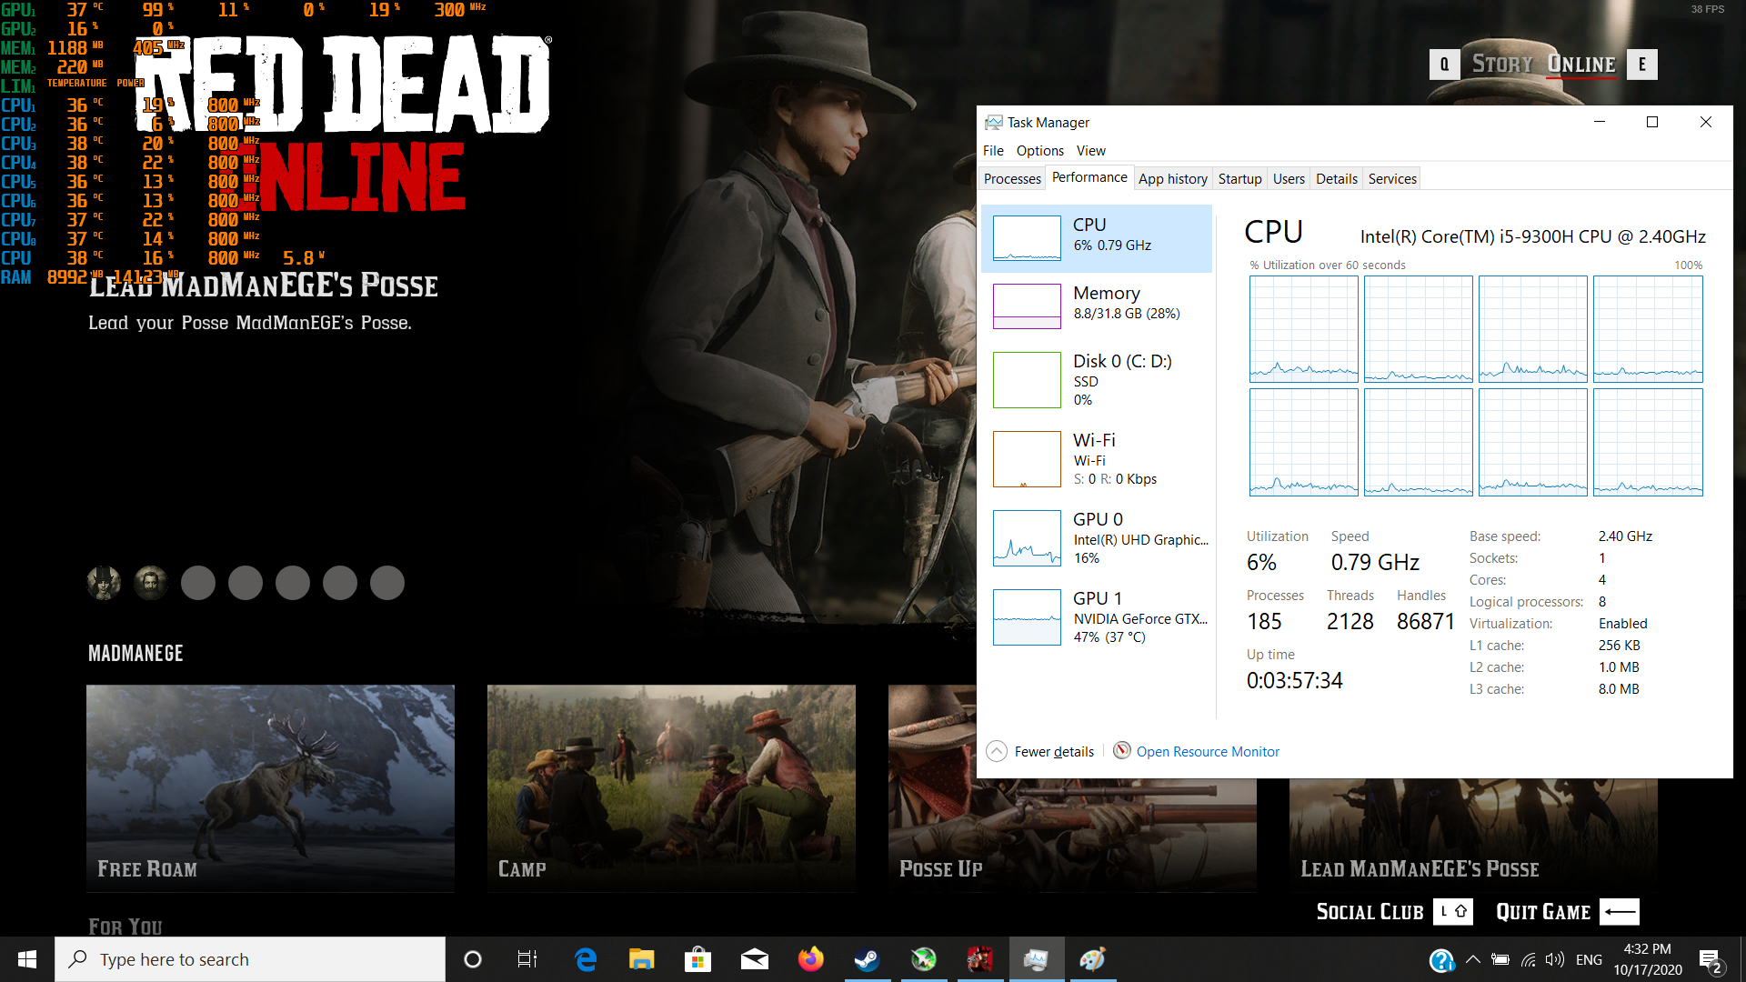Click the Open Resource Monitor link

1207,751
